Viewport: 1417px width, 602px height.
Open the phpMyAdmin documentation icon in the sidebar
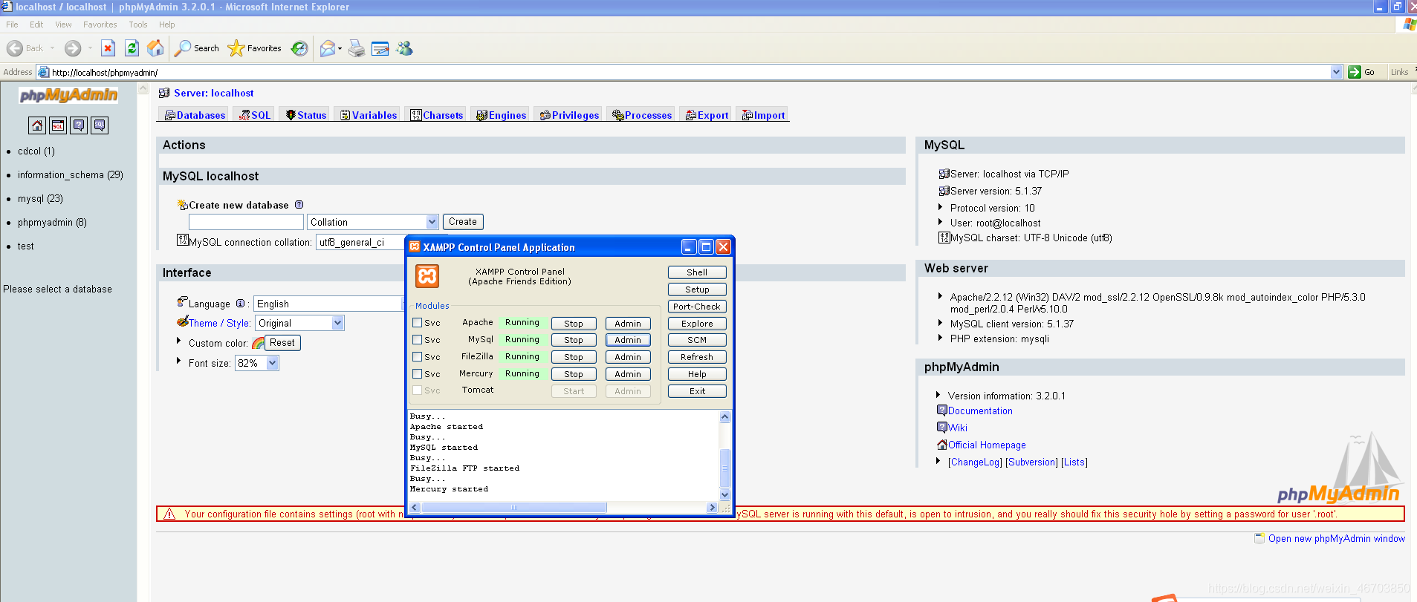click(x=79, y=125)
